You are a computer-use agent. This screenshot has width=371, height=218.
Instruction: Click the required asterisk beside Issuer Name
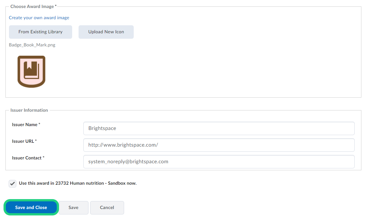pyautogui.click(x=39, y=124)
